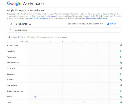Open the help question mark beside No incidents
The image size is (133, 104).
tap(30, 24)
